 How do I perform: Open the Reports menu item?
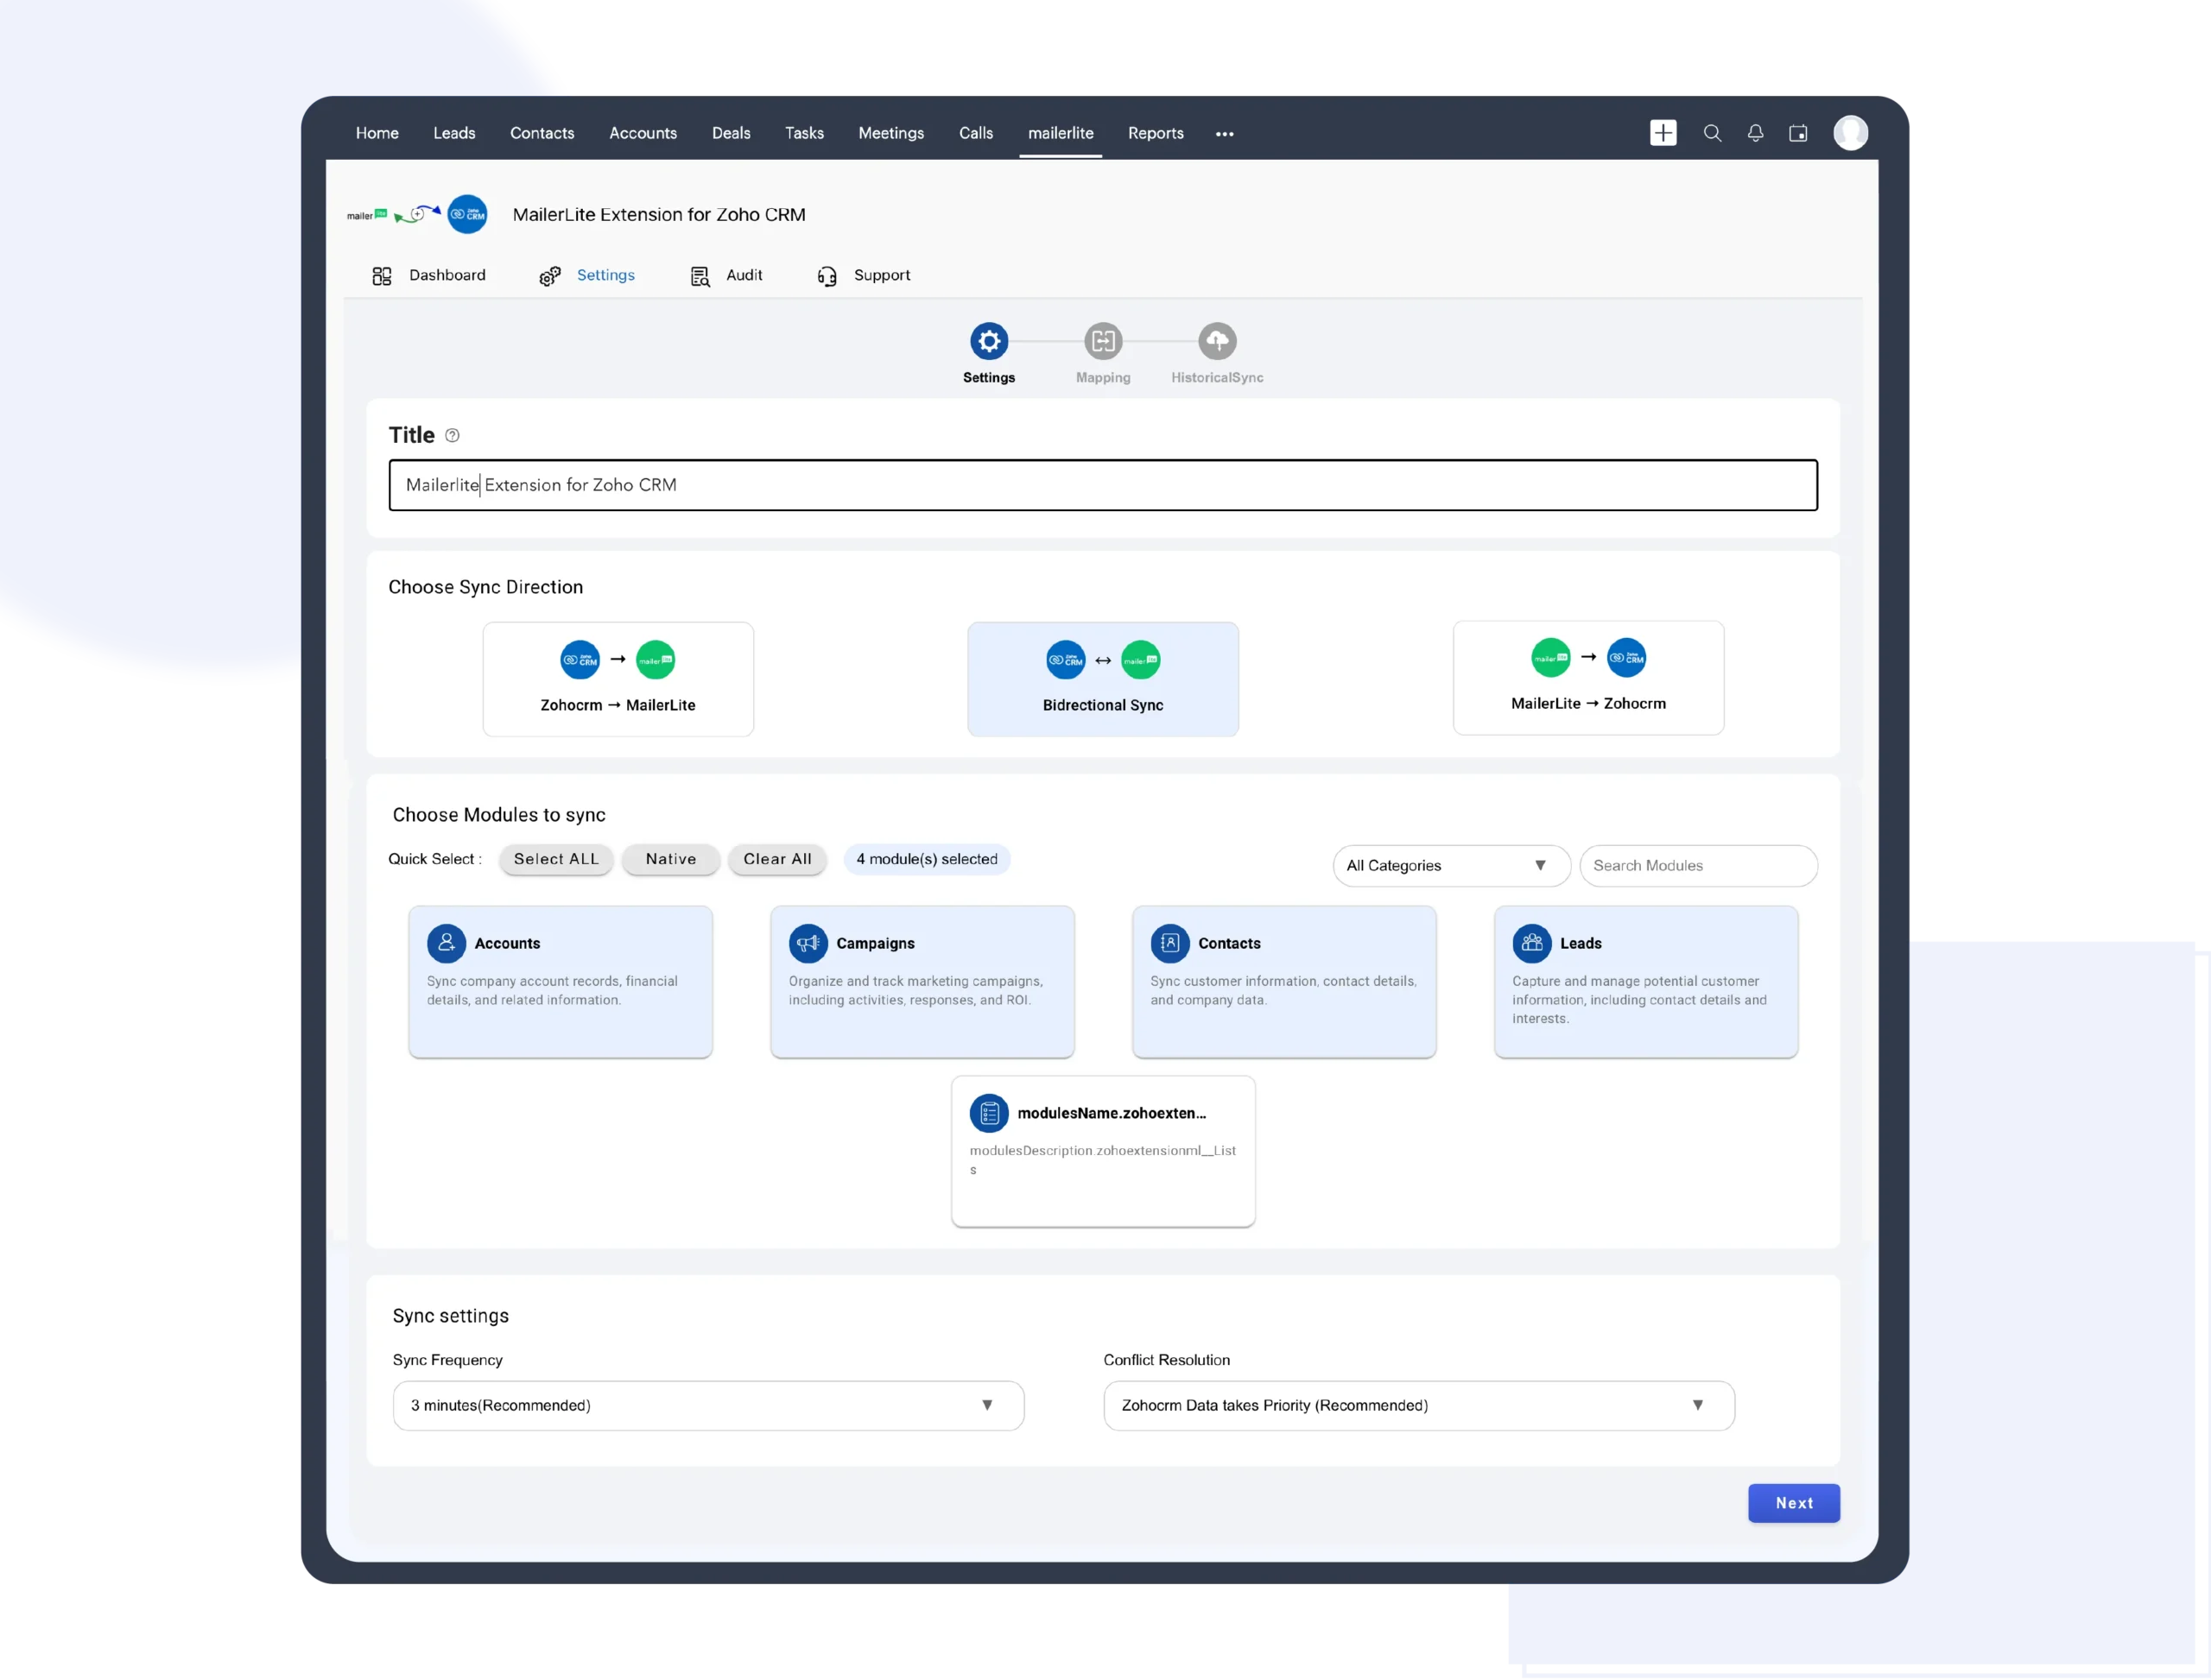coord(1156,133)
